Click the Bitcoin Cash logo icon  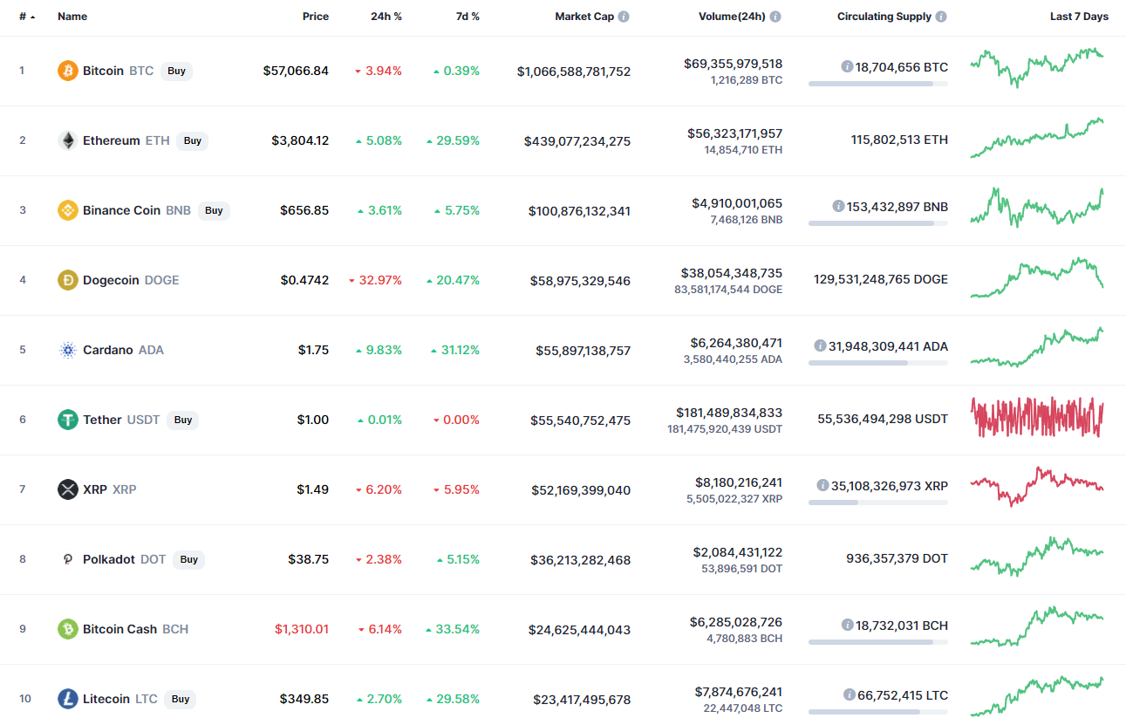68,629
